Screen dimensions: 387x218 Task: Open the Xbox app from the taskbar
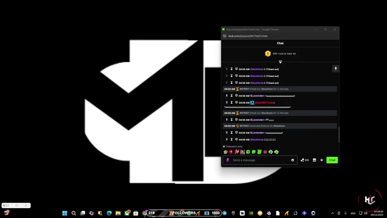(x=127, y=213)
